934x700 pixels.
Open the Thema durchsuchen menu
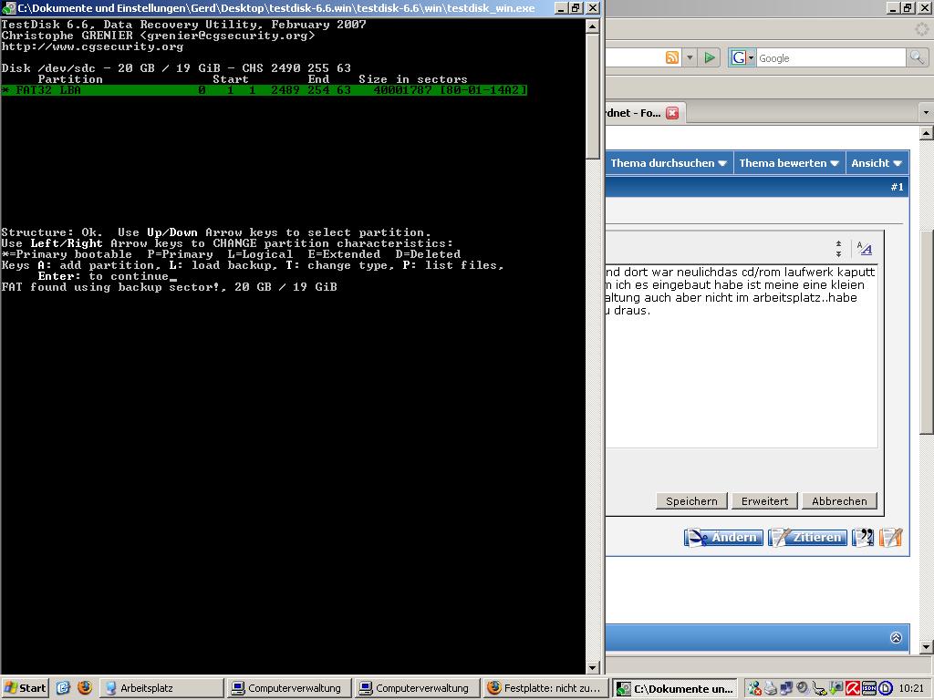click(x=669, y=163)
